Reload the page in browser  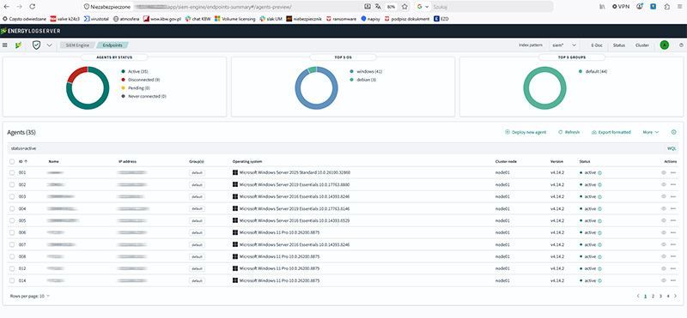point(33,7)
